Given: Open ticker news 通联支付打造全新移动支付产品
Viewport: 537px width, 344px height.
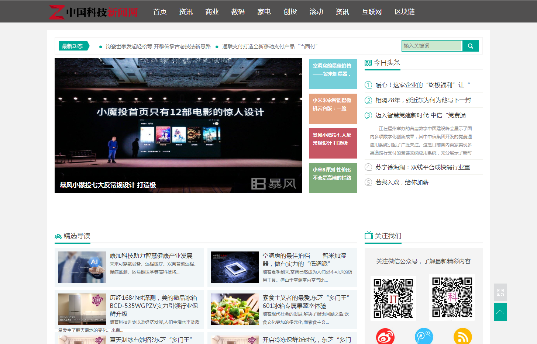Looking at the screenshot, I should click(270, 46).
